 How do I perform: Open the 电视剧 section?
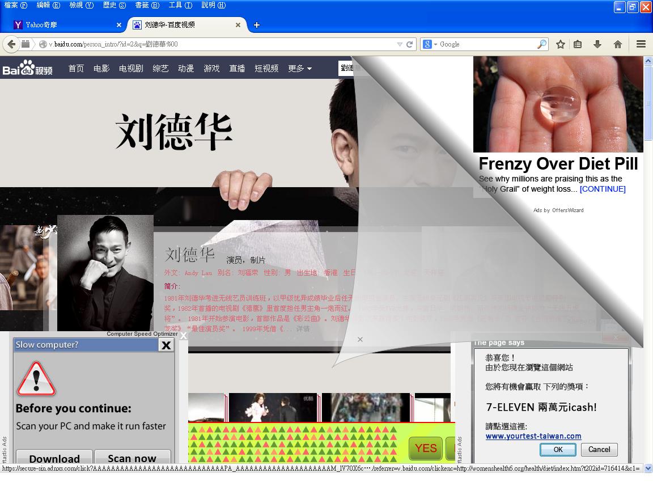point(131,68)
